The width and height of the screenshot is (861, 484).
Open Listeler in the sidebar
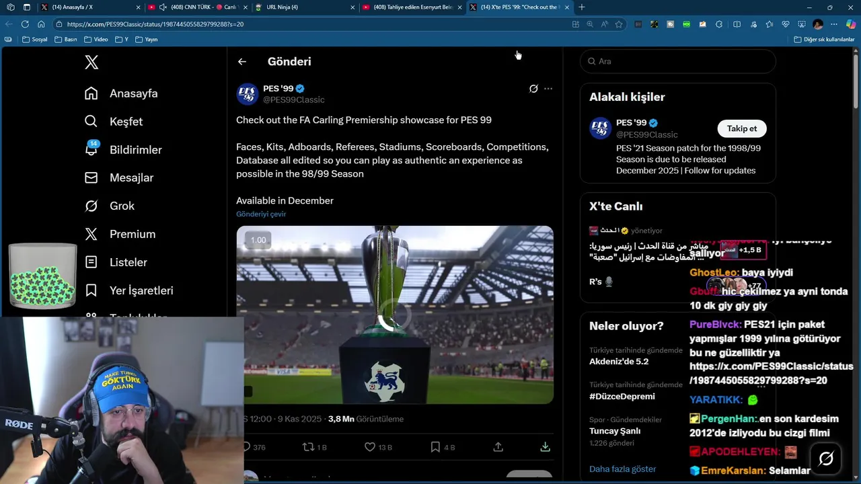pyautogui.click(x=116, y=262)
